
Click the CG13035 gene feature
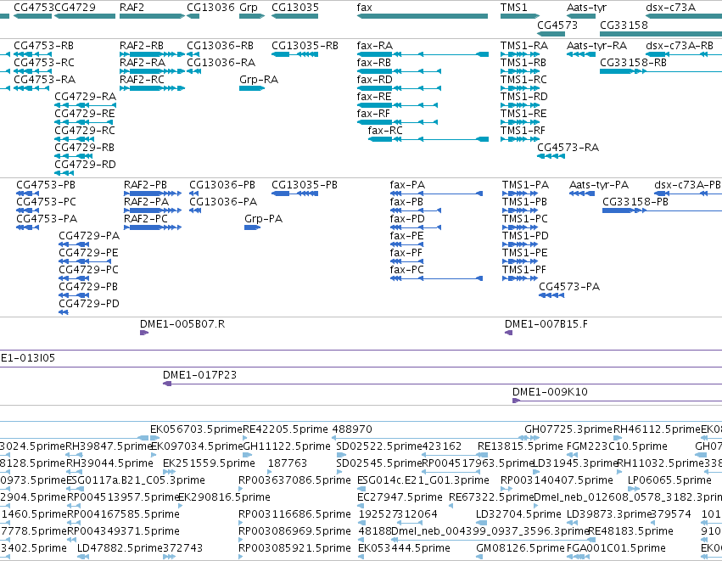click(294, 16)
